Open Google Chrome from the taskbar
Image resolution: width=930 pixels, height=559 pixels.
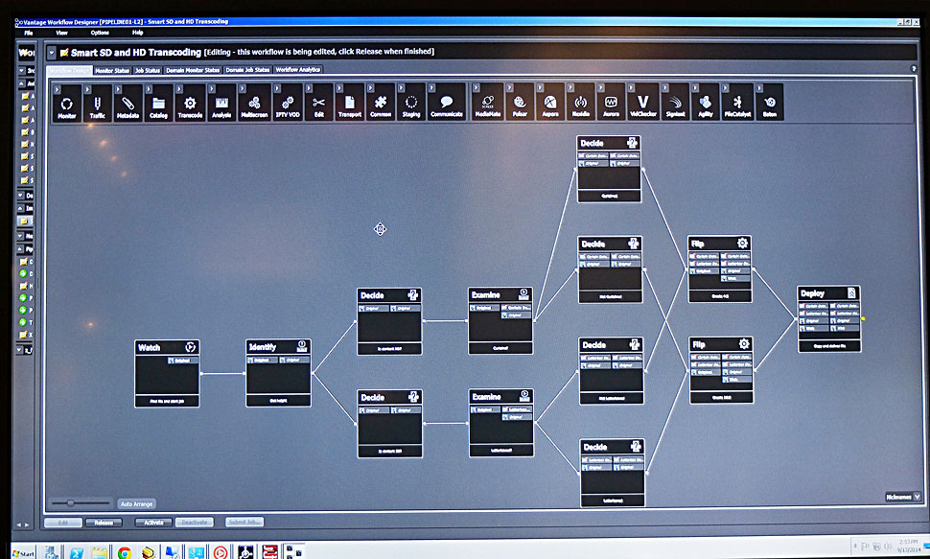(x=124, y=553)
